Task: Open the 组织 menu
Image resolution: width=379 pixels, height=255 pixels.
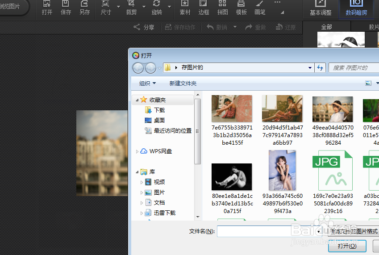Action: click(x=147, y=84)
